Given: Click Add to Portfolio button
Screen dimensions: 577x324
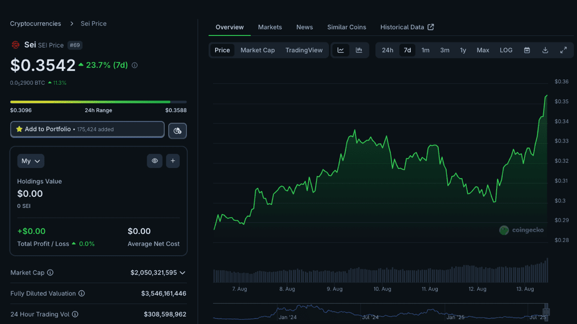Looking at the screenshot, I should click(87, 129).
